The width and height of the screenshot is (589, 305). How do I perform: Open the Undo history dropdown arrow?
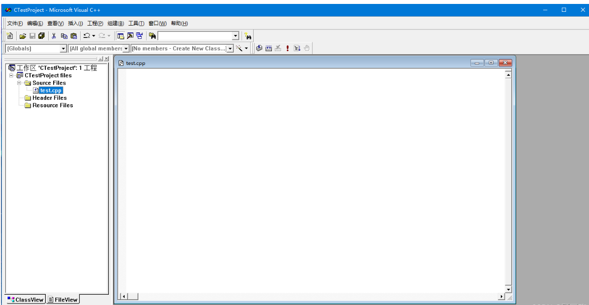pyautogui.click(x=94, y=36)
